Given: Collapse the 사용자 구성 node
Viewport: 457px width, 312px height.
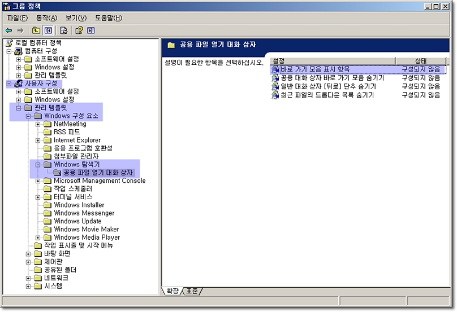Looking at the screenshot, I should coord(9,84).
